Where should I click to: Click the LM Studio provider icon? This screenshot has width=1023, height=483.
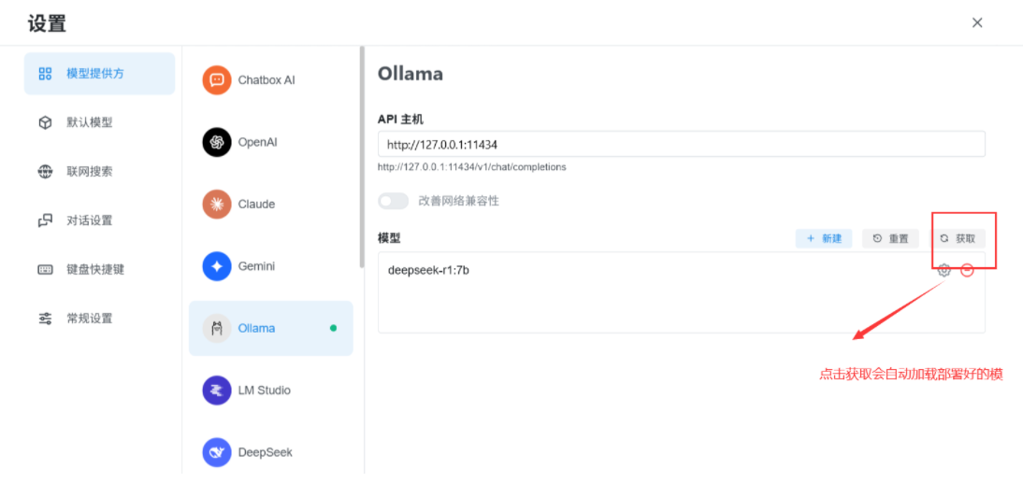217,390
